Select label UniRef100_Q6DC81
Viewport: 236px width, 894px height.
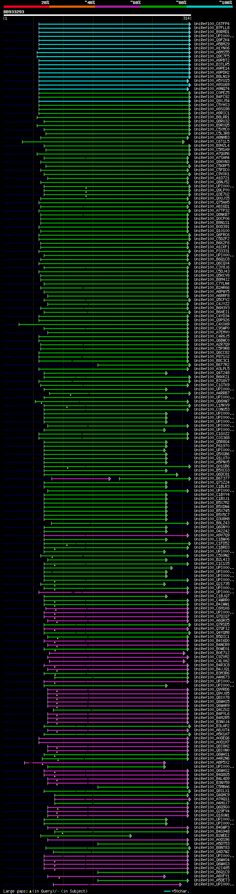pos(212,474)
